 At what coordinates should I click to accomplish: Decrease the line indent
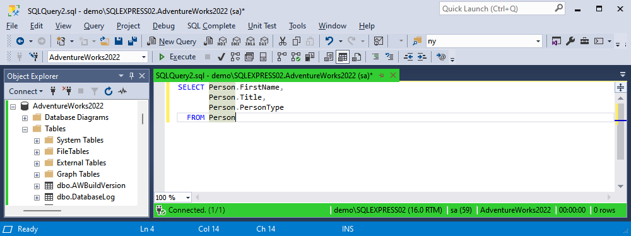tap(408, 57)
